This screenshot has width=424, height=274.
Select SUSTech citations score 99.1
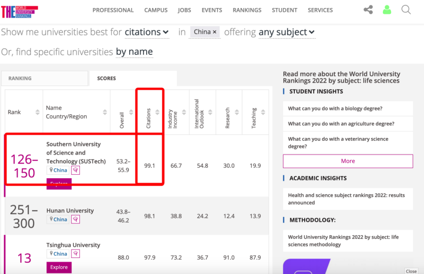pyautogui.click(x=150, y=165)
